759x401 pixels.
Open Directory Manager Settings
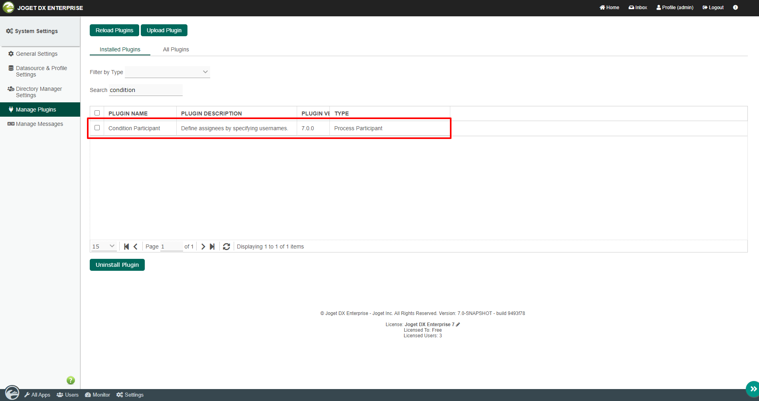pos(39,92)
